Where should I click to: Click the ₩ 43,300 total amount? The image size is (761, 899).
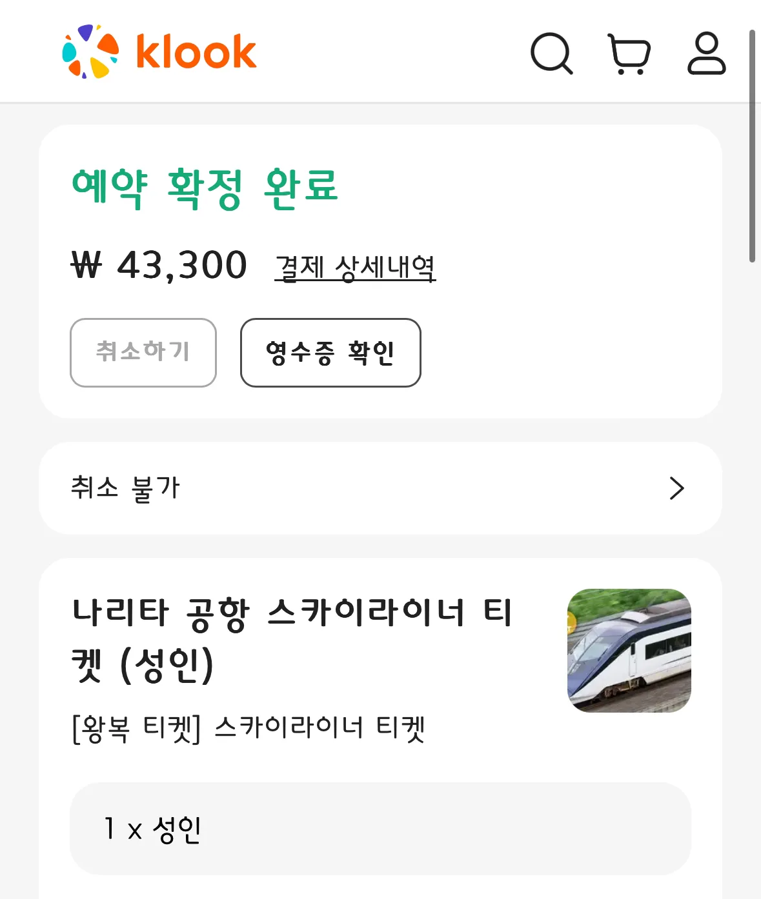pos(159,265)
